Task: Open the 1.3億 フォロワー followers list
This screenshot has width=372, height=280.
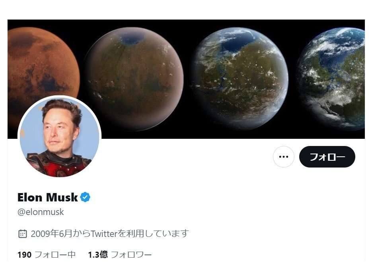Action: (x=120, y=254)
